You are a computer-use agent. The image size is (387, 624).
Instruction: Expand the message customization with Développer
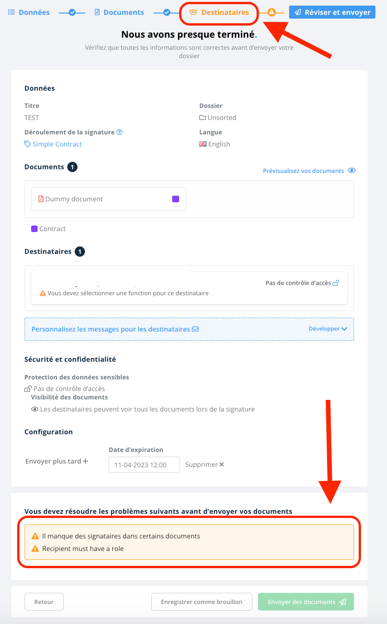(328, 329)
